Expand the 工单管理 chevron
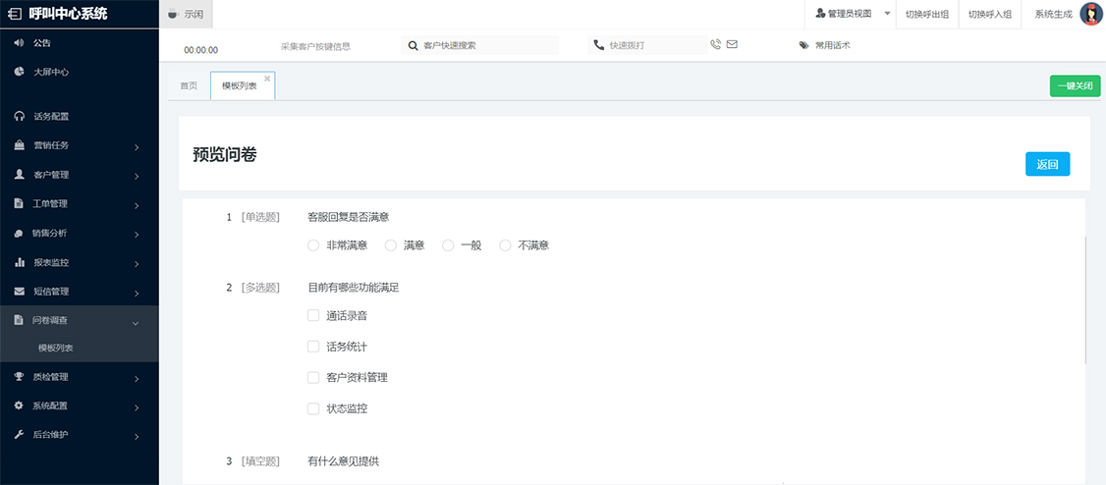This screenshot has width=1106, height=485. 137,206
